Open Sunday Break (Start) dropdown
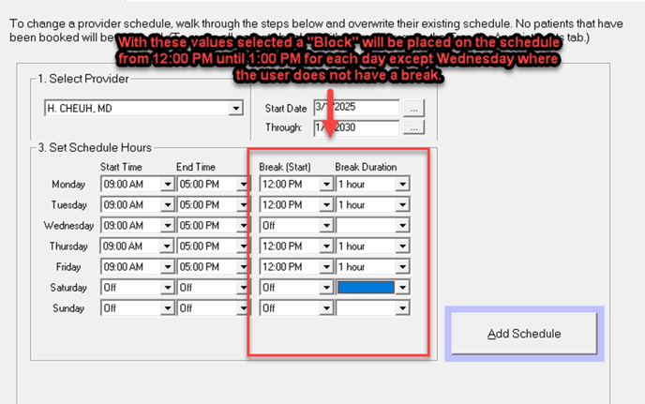The image size is (645, 404). pyautogui.click(x=326, y=307)
